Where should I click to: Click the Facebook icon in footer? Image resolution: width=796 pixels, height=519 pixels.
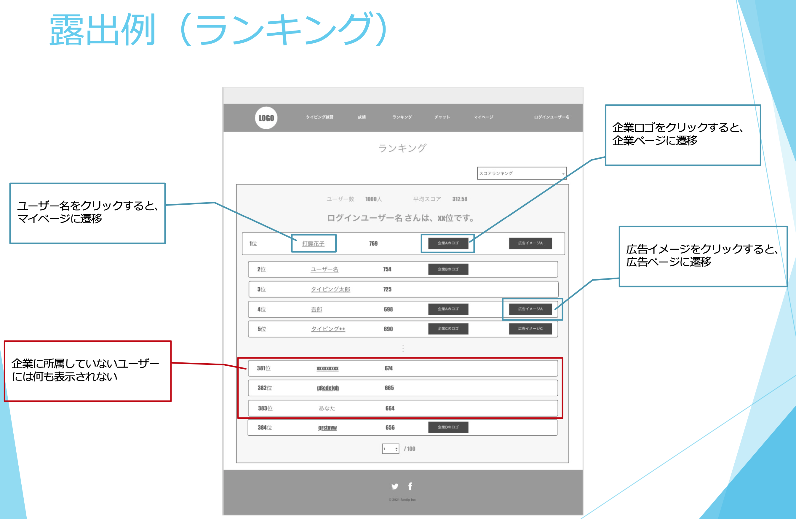coord(410,486)
